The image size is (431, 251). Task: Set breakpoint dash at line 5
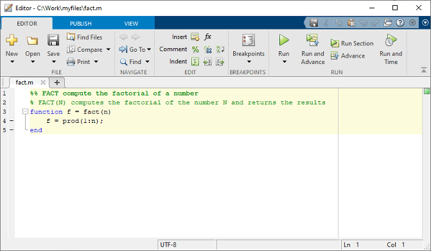coord(12,130)
